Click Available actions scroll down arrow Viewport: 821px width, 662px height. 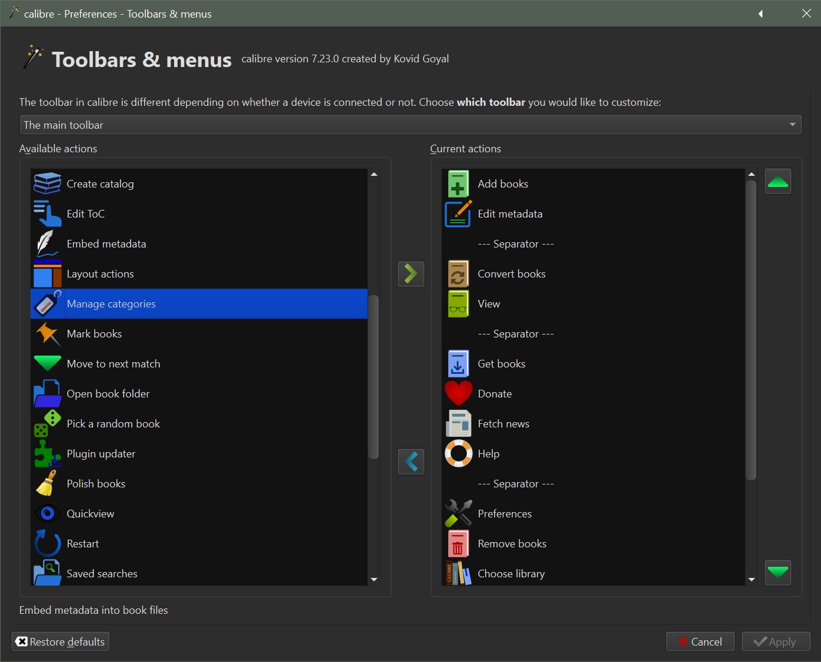pyautogui.click(x=373, y=580)
